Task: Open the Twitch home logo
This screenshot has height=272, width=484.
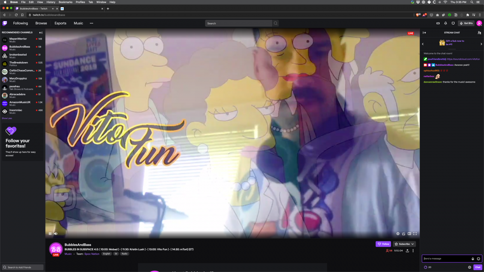Action: pyautogui.click(x=5, y=23)
